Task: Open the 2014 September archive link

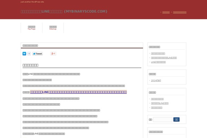Action: (x=156, y=80)
